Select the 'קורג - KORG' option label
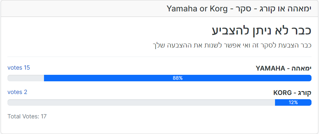The height and width of the screenshot is (134, 319). [x=292, y=93]
